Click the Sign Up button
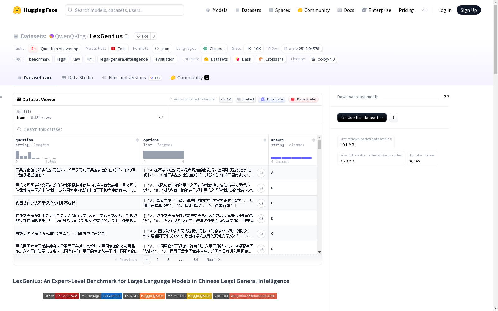The width and height of the screenshot is (498, 311). [x=468, y=10]
